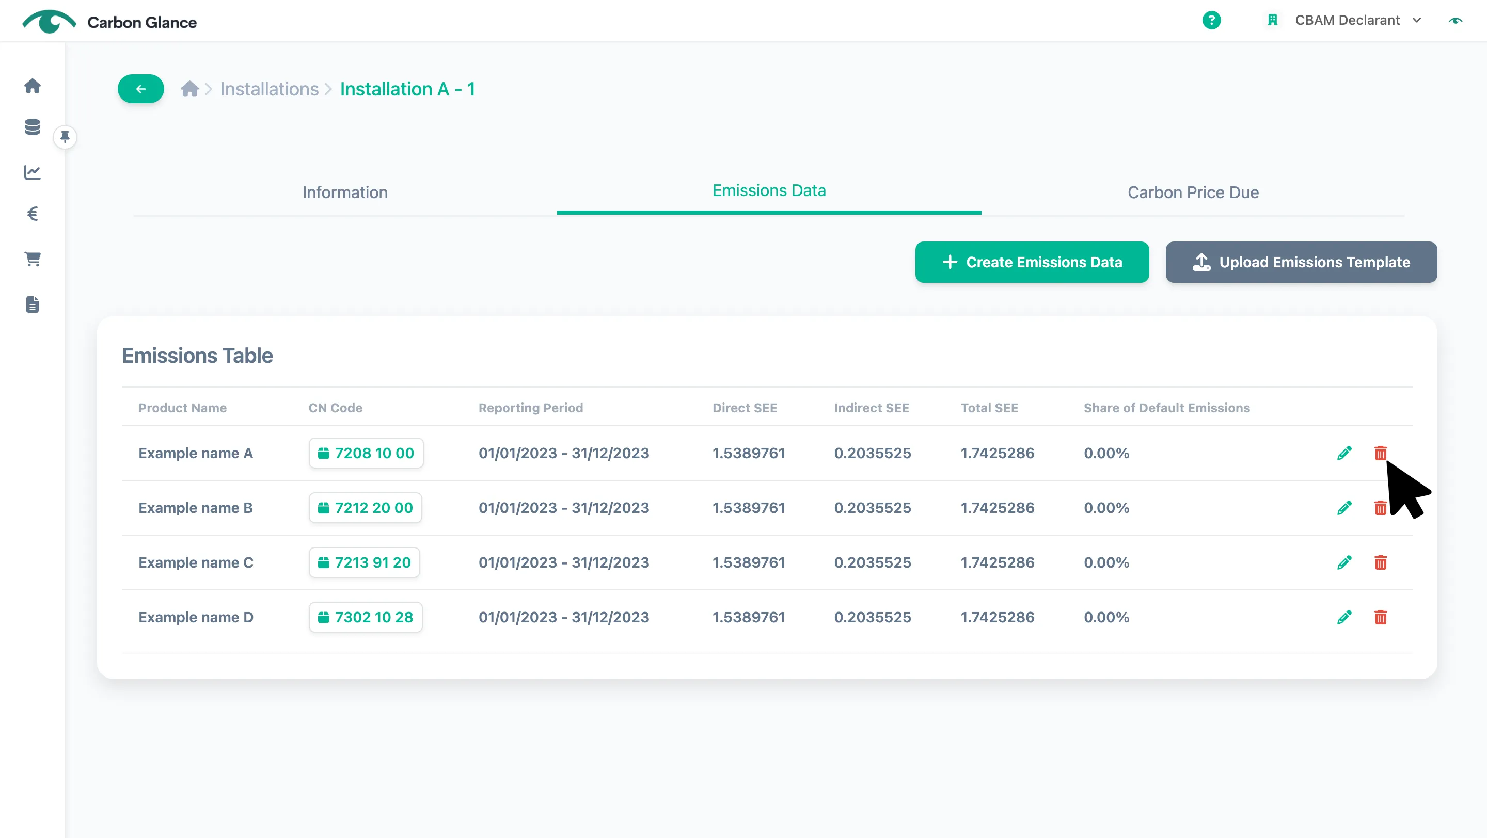Screen dimensions: 1487x838
Task: Delete Example name A with trash icon
Action: click(x=1380, y=454)
